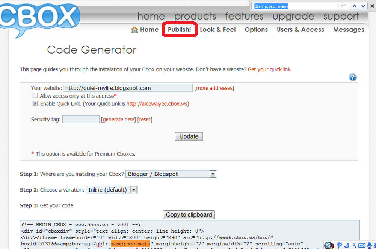Open the support top navigation item

[341, 16]
